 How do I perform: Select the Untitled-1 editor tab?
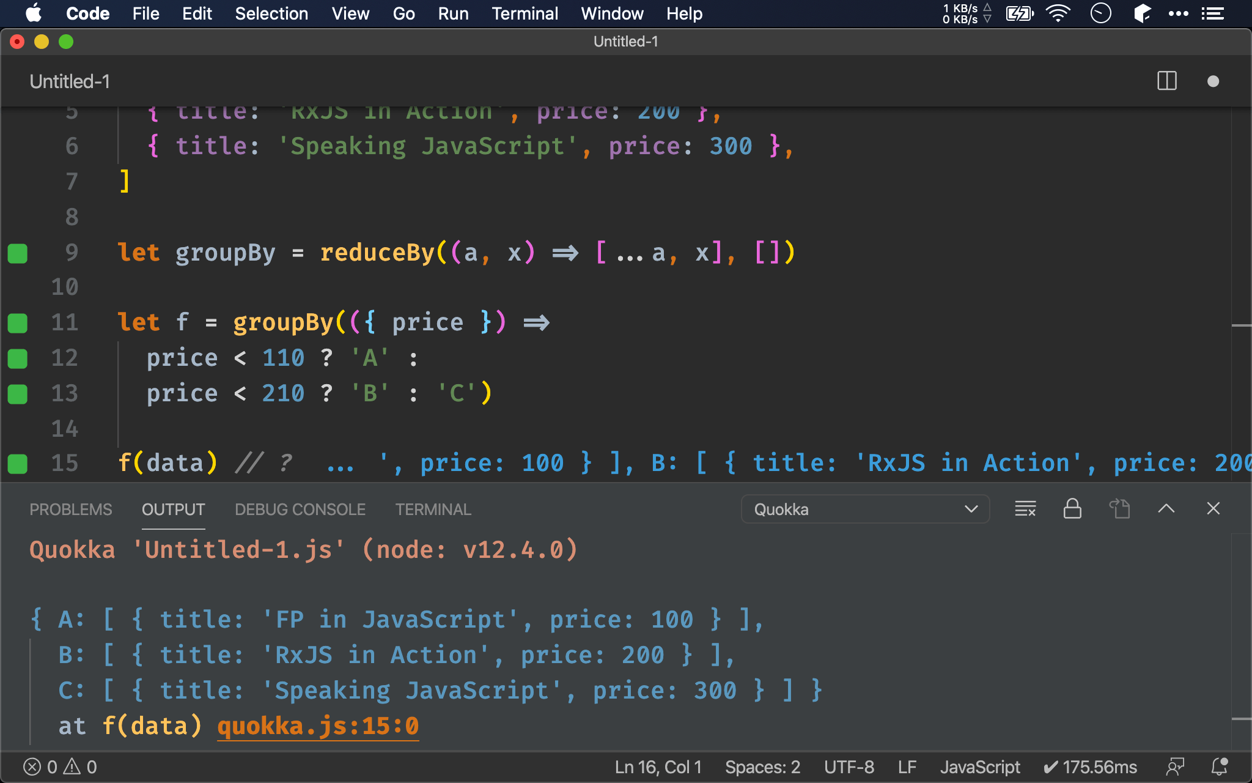coord(70,81)
